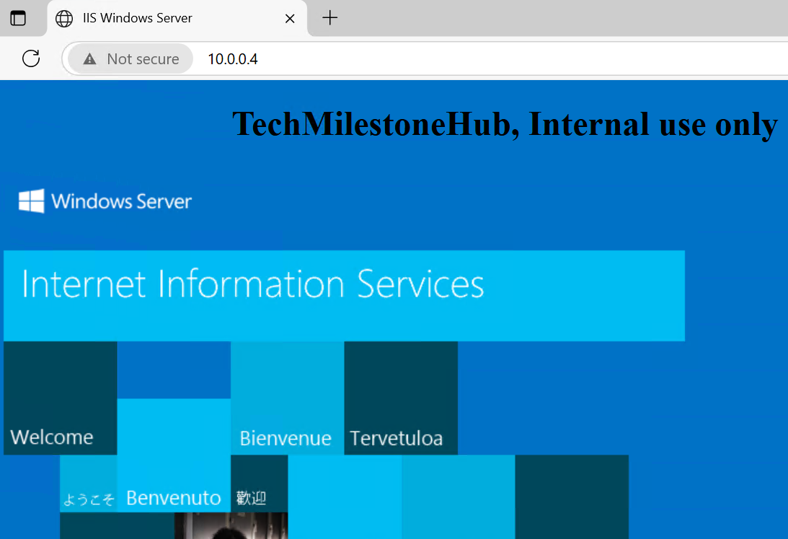This screenshot has width=788, height=539.
Task: Select the IIS Windows Server tab
Action: pyautogui.click(x=177, y=18)
